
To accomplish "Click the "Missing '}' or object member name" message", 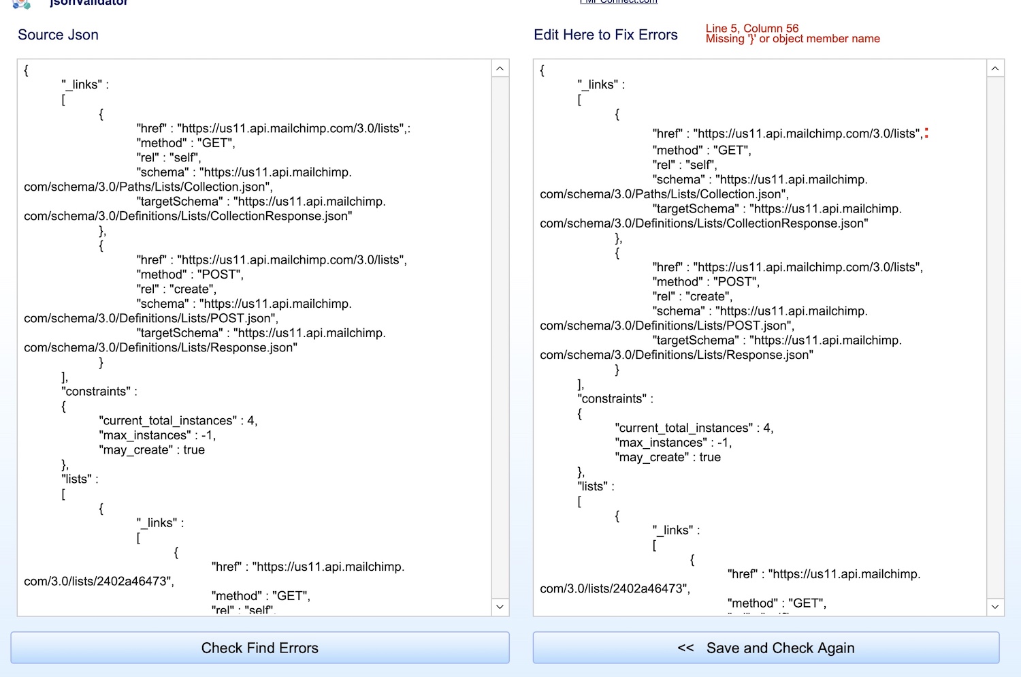I will (793, 39).
